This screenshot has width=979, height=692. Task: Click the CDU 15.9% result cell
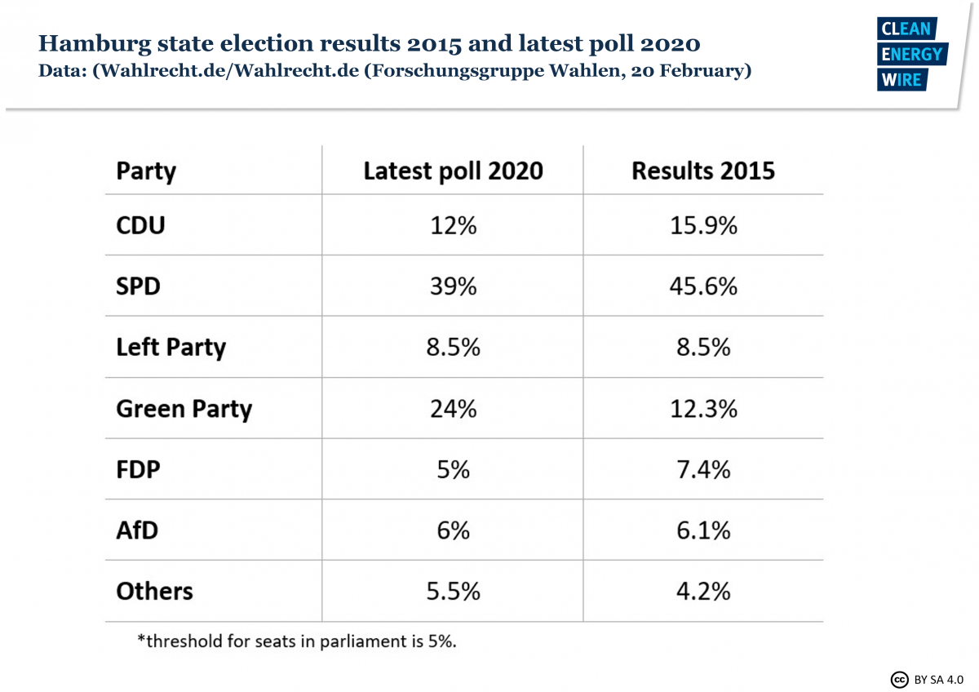(x=702, y=225)
